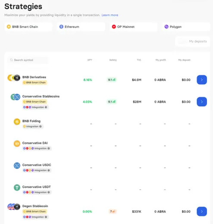This screenshot has width=213, height=224.
Task: Select the BNB Smart Chain network filter
Action: click(x=28, y=27)
